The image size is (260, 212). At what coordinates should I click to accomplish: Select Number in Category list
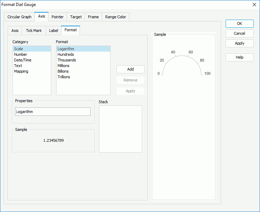tap(32, 54)
